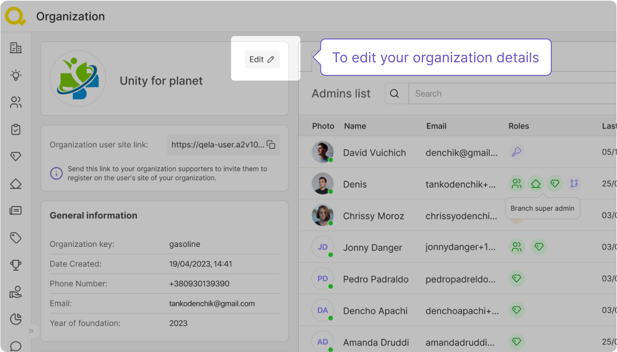Open the trophy icon in sidebar
This screenshot has height=352, width=617.
pyautogui.click(x=16, y=265)
